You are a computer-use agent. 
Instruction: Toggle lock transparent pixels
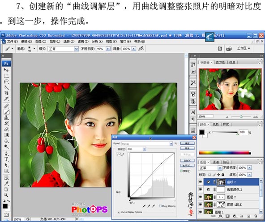click(x=209, y=175)
